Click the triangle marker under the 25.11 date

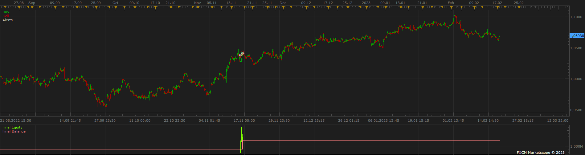(267, 7)
